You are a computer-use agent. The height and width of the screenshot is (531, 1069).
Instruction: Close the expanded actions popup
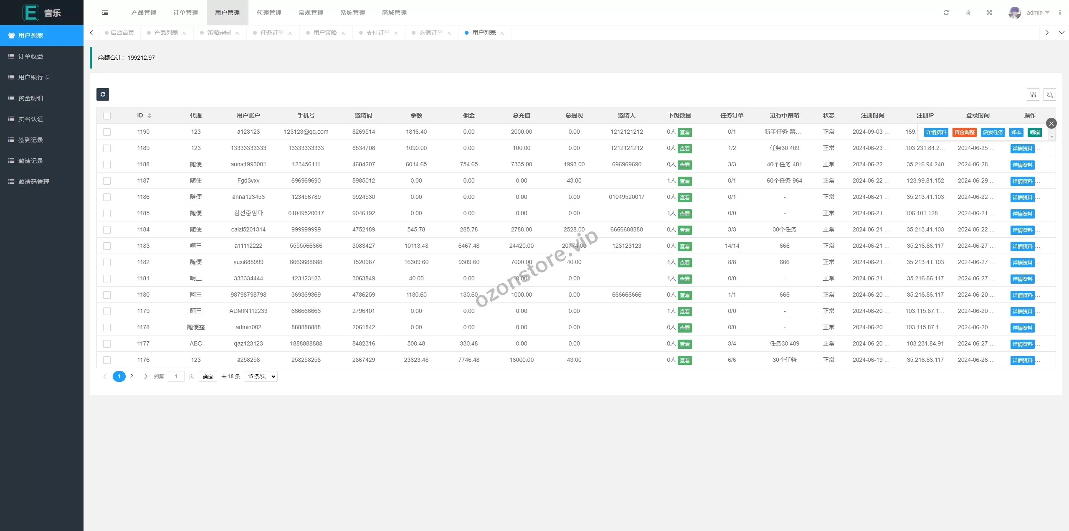pos(1051,123)
